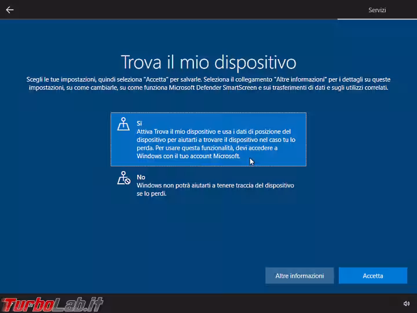This screenshot has width=417, height=313.
Task: Click the se lo perdi line under No
Action: click(152, 194)
